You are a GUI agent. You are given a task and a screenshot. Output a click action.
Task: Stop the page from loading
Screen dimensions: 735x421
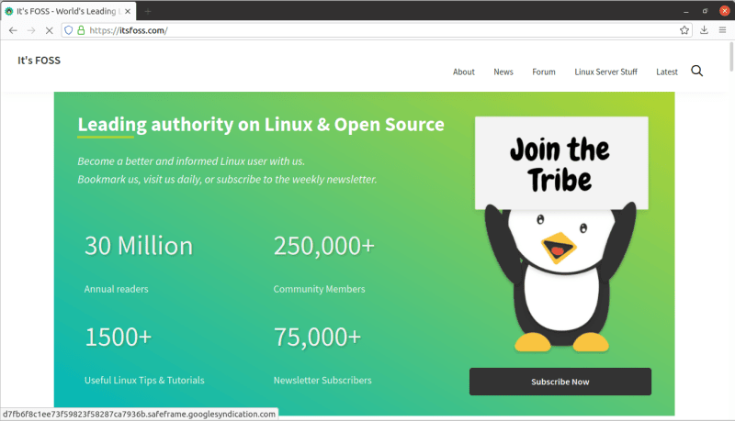[x=50, y=30]
